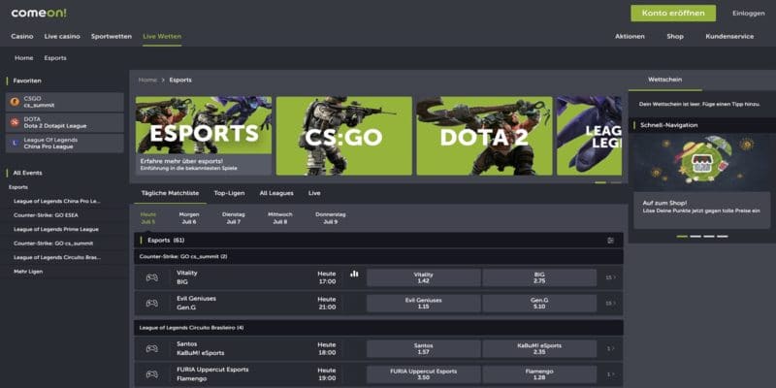Open the Shop page
This screenshot has height=388, width=776.
point(675,36)
